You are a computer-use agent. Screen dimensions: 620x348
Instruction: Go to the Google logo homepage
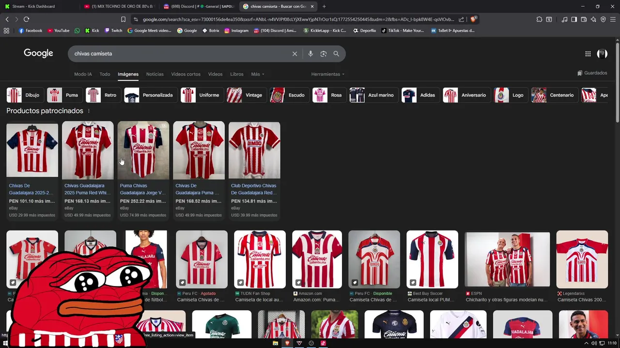[38, 53]
